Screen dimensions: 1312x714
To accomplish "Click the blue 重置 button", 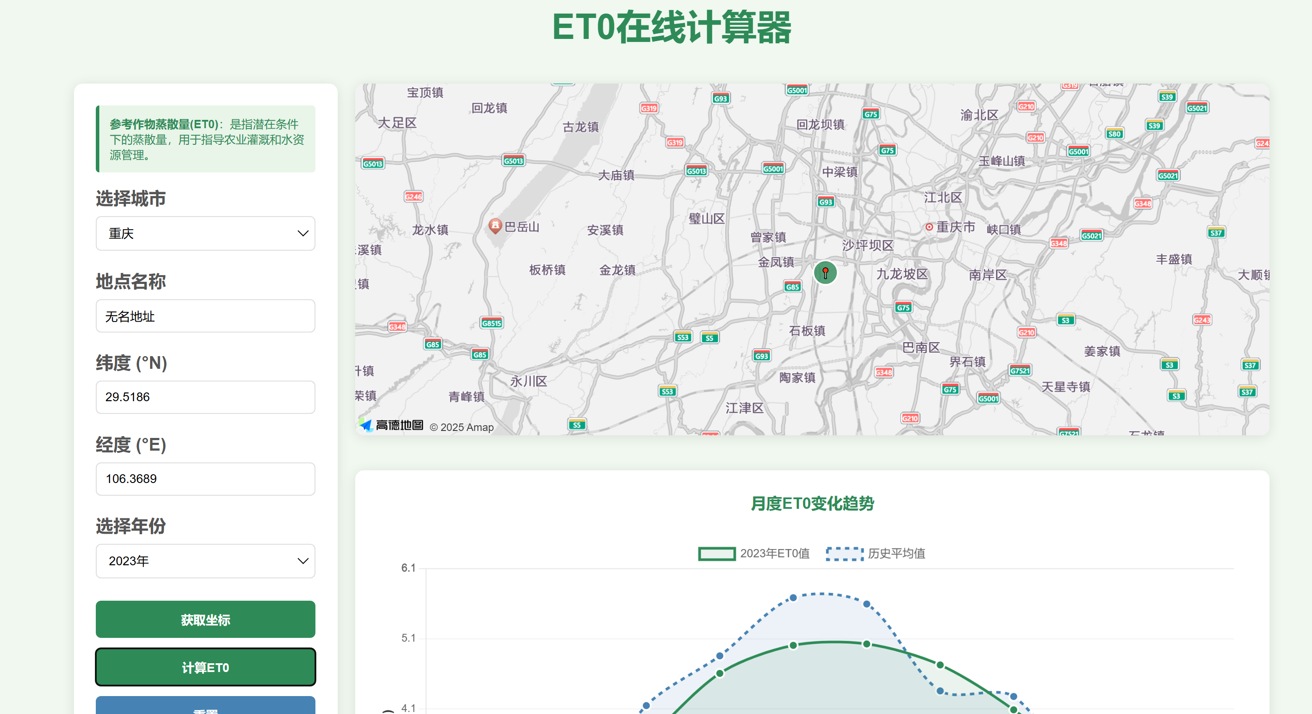I will [x=205, y=707].
